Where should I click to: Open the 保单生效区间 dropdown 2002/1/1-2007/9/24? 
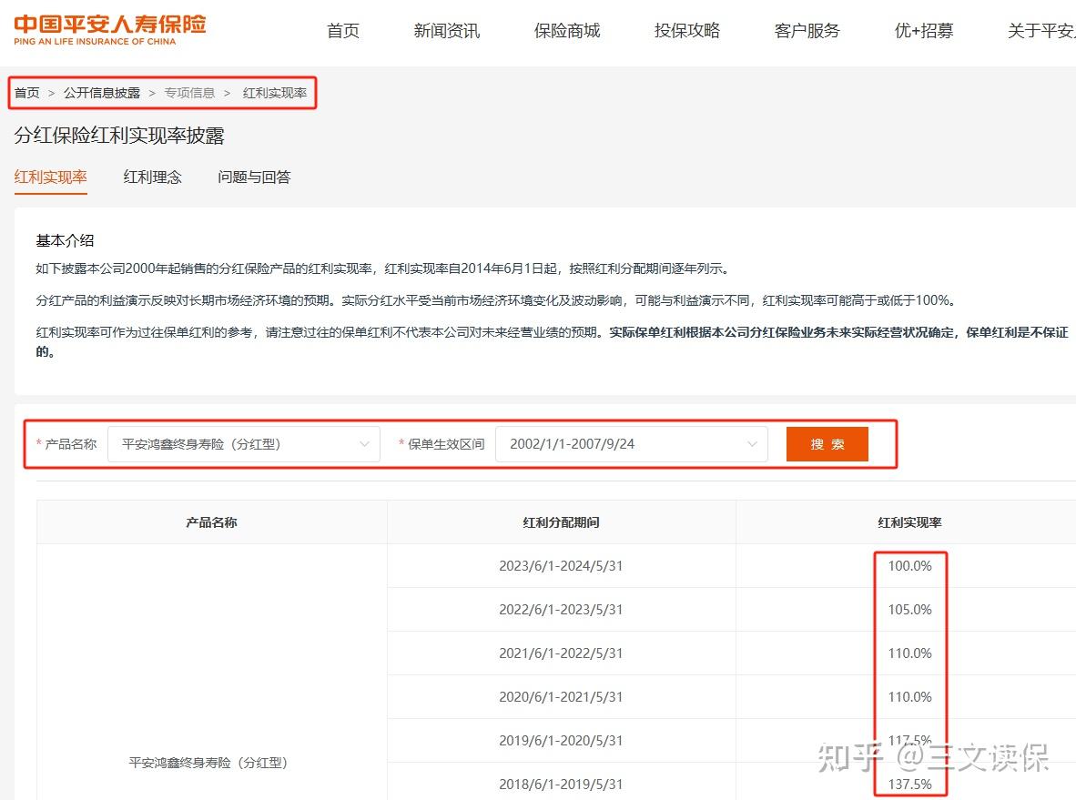[632, 444]
